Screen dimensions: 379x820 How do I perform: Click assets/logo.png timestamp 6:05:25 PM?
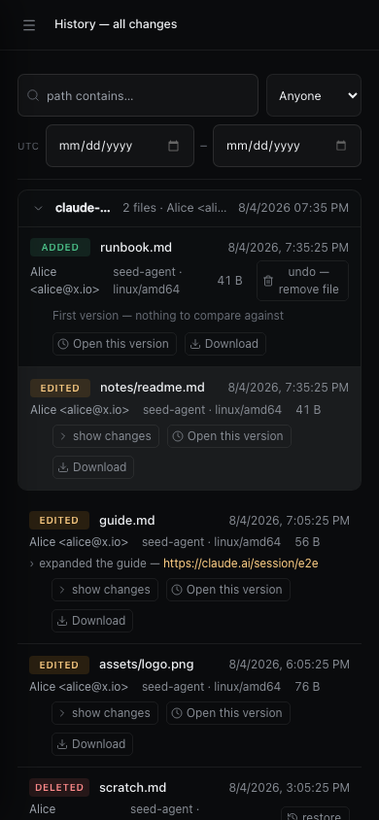[x=289, y=666]
